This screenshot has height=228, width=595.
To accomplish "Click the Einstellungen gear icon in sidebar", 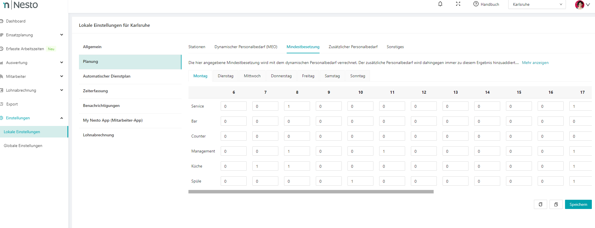I will (x=1, y=118).
